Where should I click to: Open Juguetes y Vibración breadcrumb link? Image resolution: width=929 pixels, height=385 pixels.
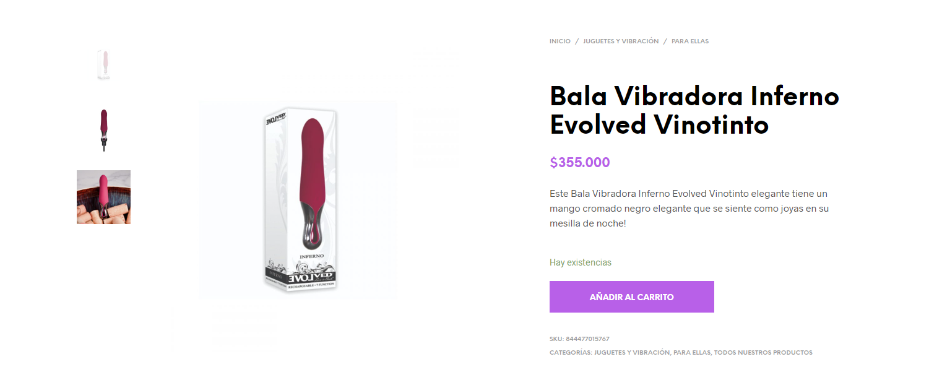(621, 41)
